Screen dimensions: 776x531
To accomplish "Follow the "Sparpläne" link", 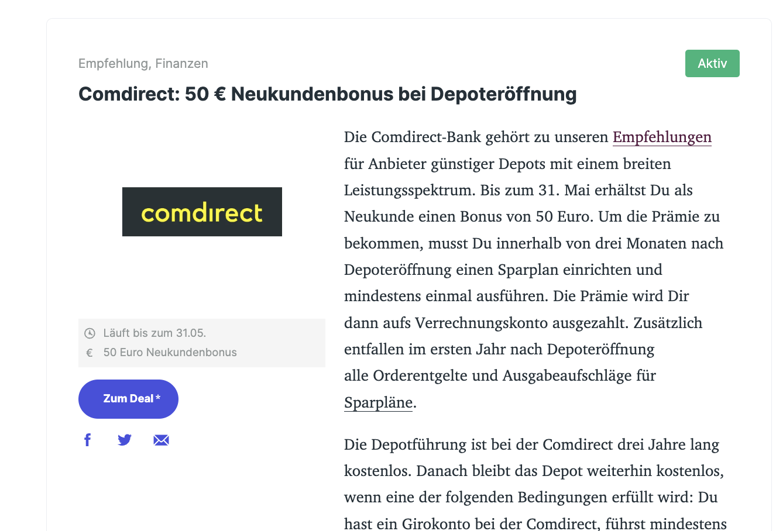I will [378, 402].
